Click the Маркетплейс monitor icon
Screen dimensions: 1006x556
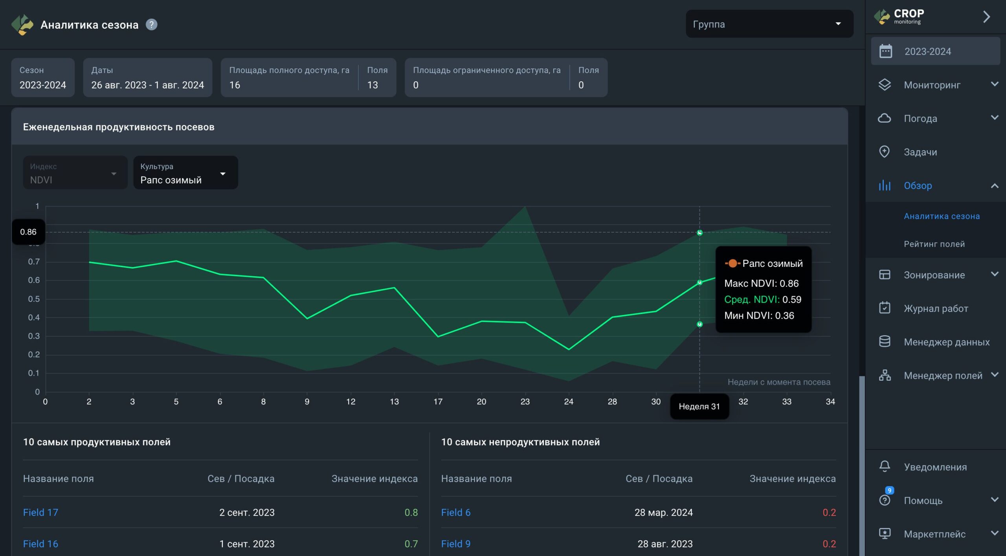884,534
